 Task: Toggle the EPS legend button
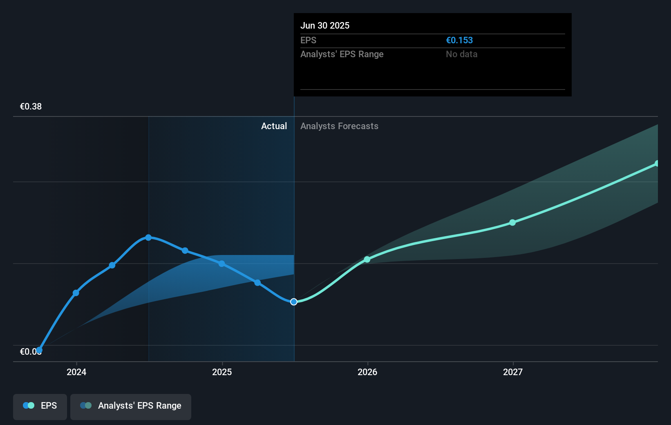click(x=40, y=407)
